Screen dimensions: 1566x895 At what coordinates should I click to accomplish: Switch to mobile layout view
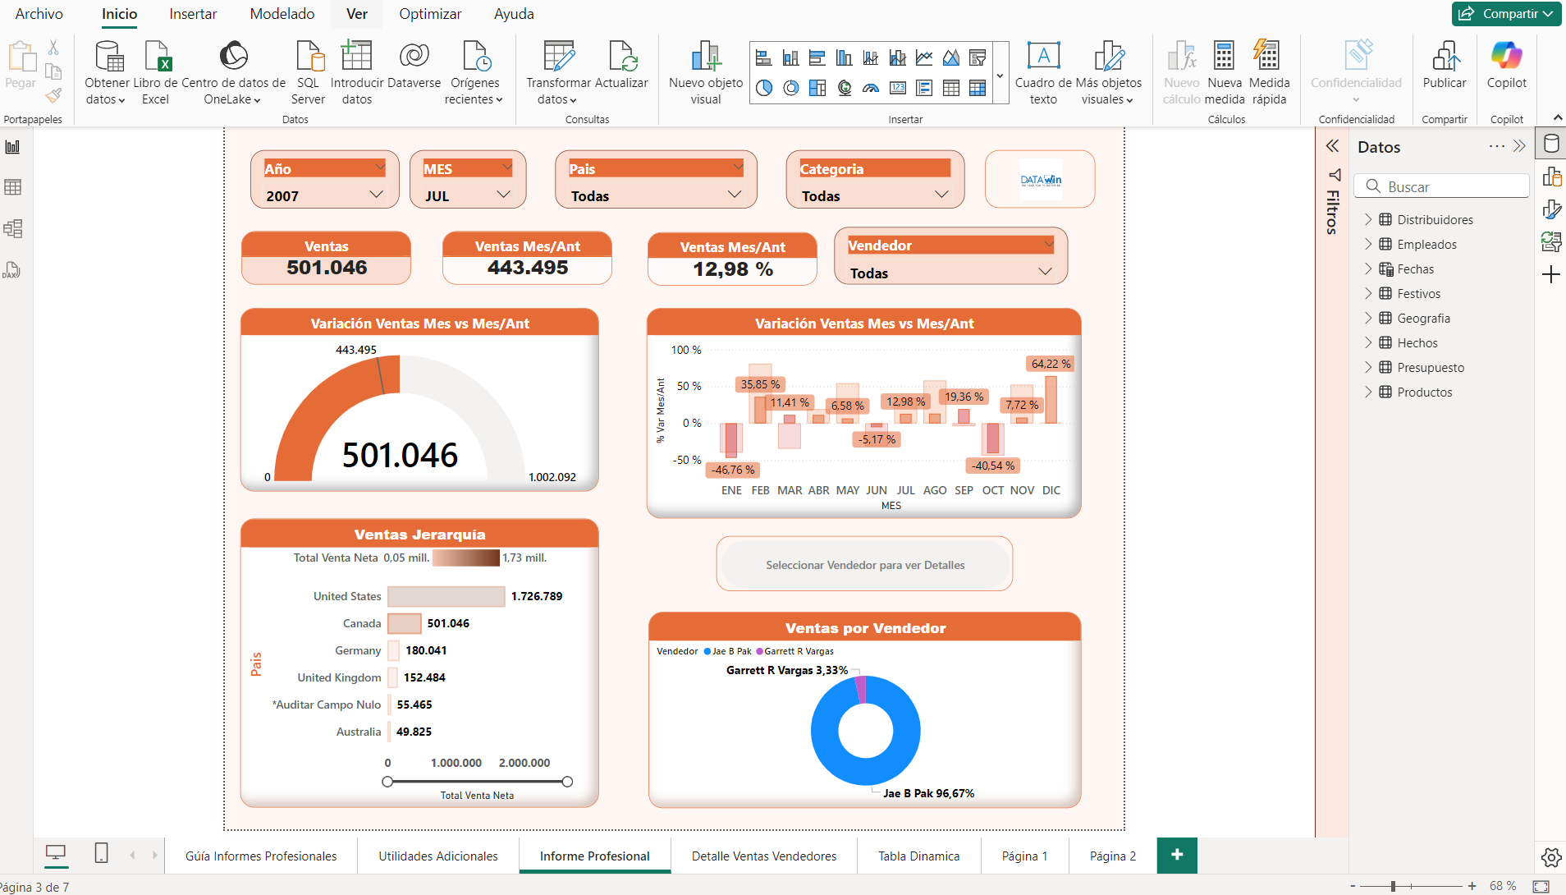(x=102, y=854)
